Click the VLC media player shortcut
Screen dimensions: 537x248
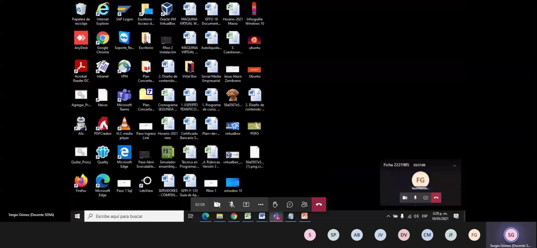pyautogui.click(x=124, y=128)
